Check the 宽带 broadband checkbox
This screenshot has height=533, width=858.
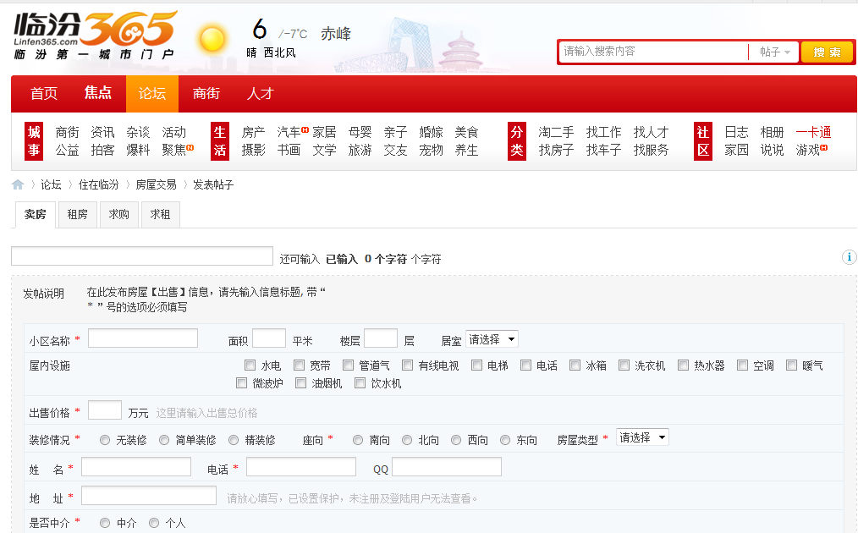pyautogui.click(x=299, y=365)
